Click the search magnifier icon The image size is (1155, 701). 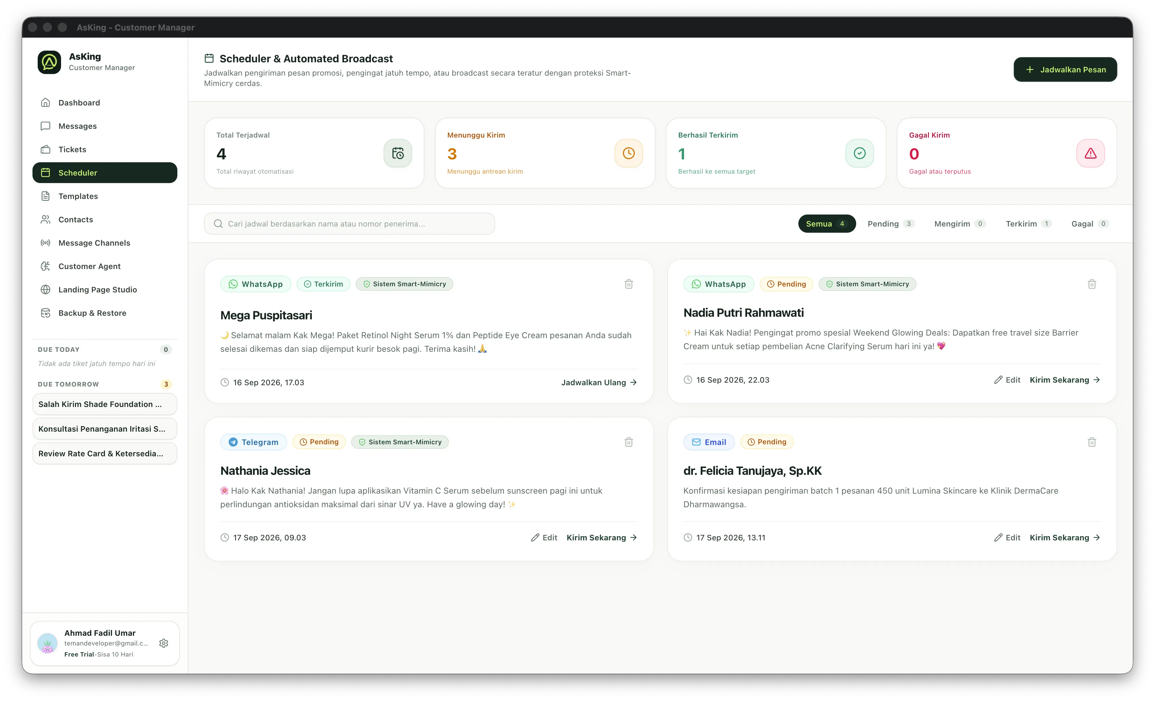218,224
